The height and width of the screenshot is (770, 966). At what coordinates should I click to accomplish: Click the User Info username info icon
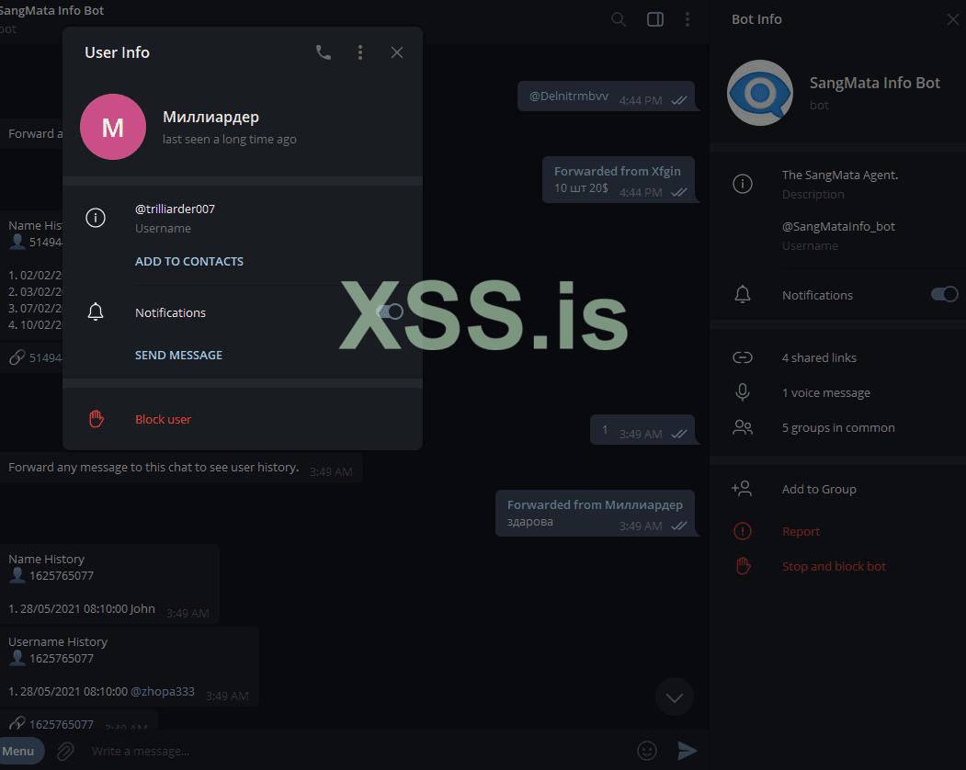[x=96, y=218]
